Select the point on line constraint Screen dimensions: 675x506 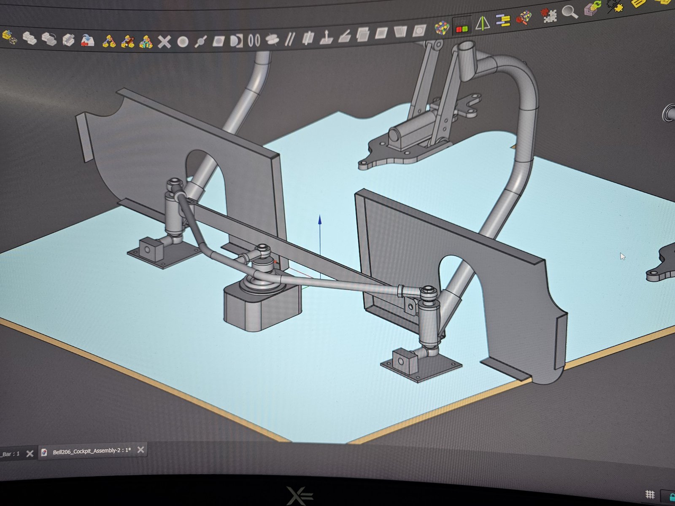(x=200, y=41)
